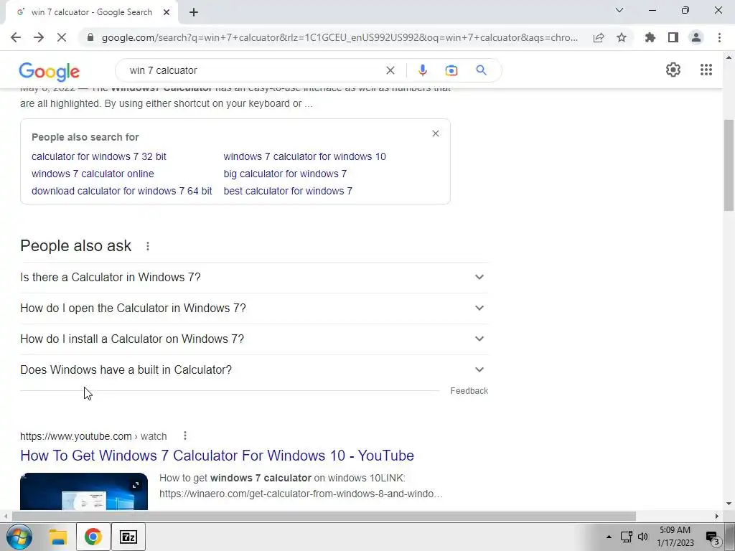The width and height of the screenshot is (735, 551).
Task: Open 'windows 7 calculator for windows 10'
Action: 304,156
